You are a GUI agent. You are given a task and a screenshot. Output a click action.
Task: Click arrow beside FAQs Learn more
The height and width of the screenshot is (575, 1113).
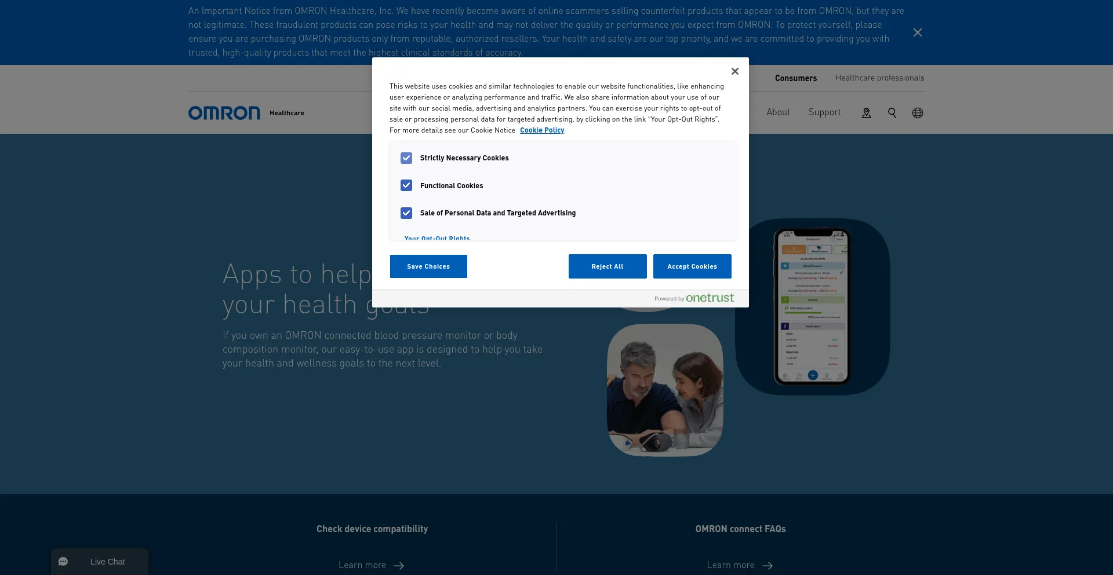pos(768,566)
